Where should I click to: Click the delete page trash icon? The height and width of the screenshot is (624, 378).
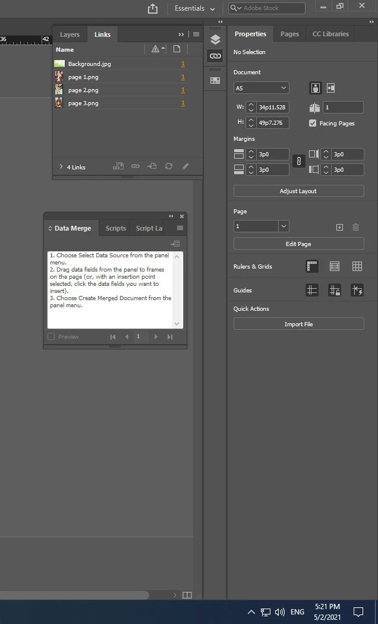(356, 227)
